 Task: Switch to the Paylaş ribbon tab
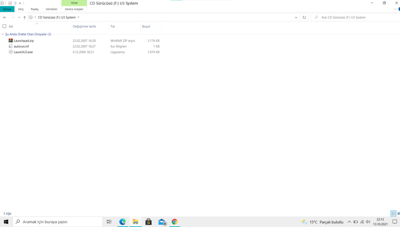(34, 9)
